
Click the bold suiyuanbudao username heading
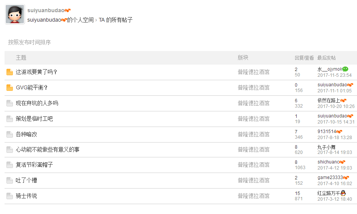click(x=46, y=10)
